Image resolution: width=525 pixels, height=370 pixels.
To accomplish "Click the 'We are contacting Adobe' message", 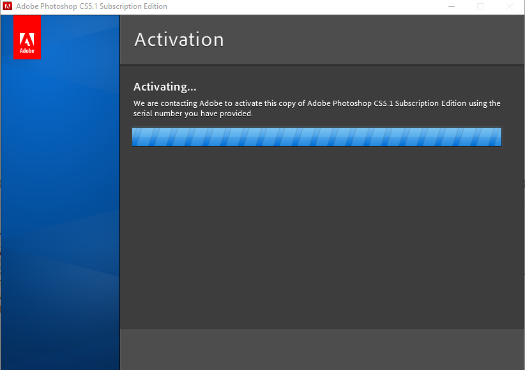I will point(317,108).
